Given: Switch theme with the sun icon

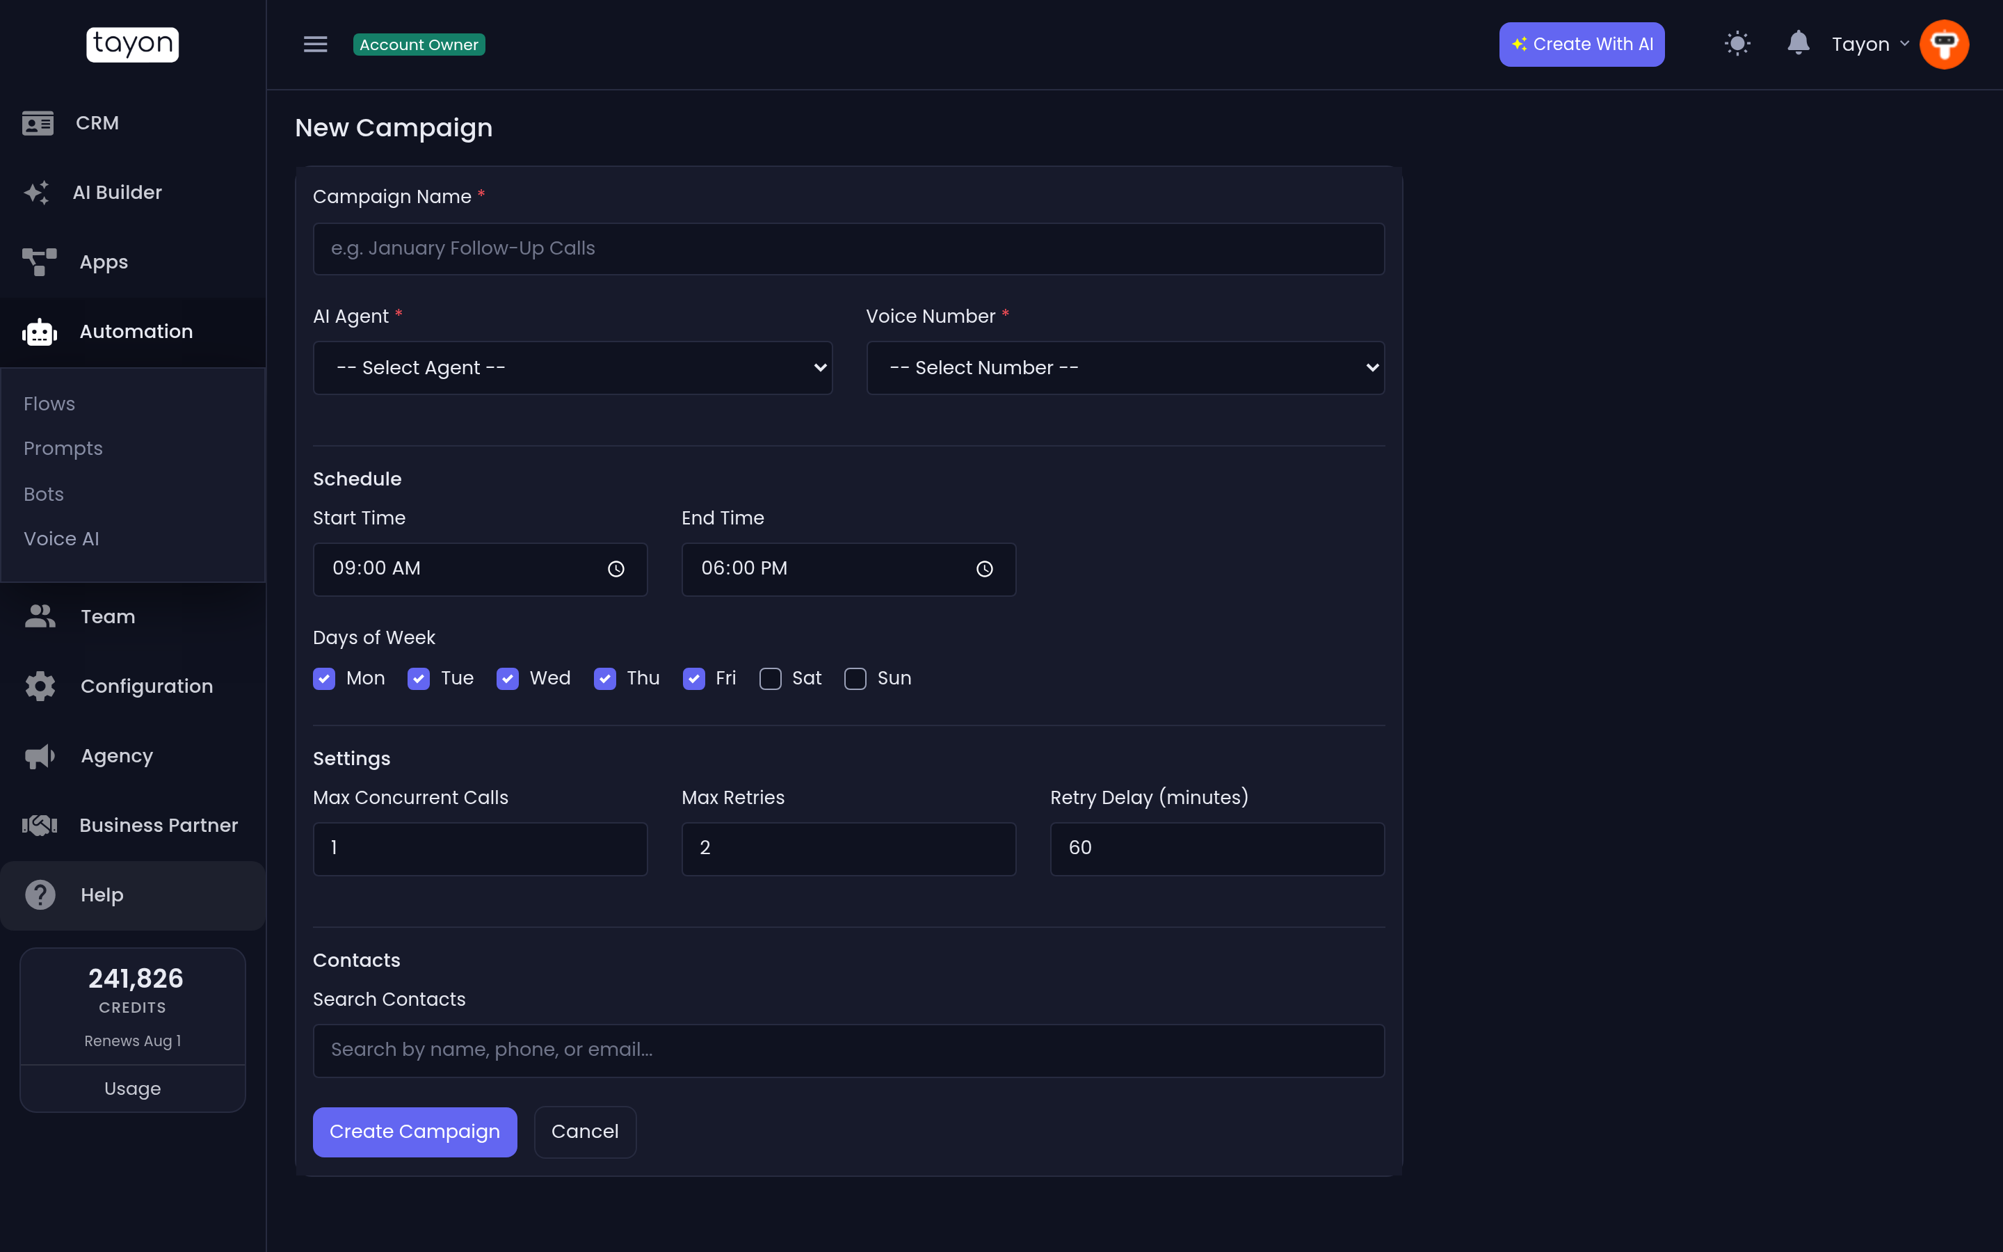Looking at the screenshot, I should pos(1737,44).
